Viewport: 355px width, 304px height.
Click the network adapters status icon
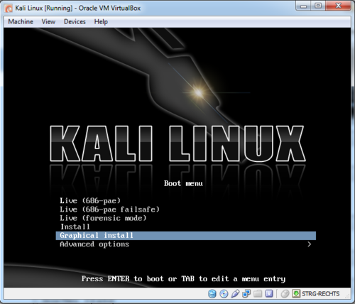[246, 293]
